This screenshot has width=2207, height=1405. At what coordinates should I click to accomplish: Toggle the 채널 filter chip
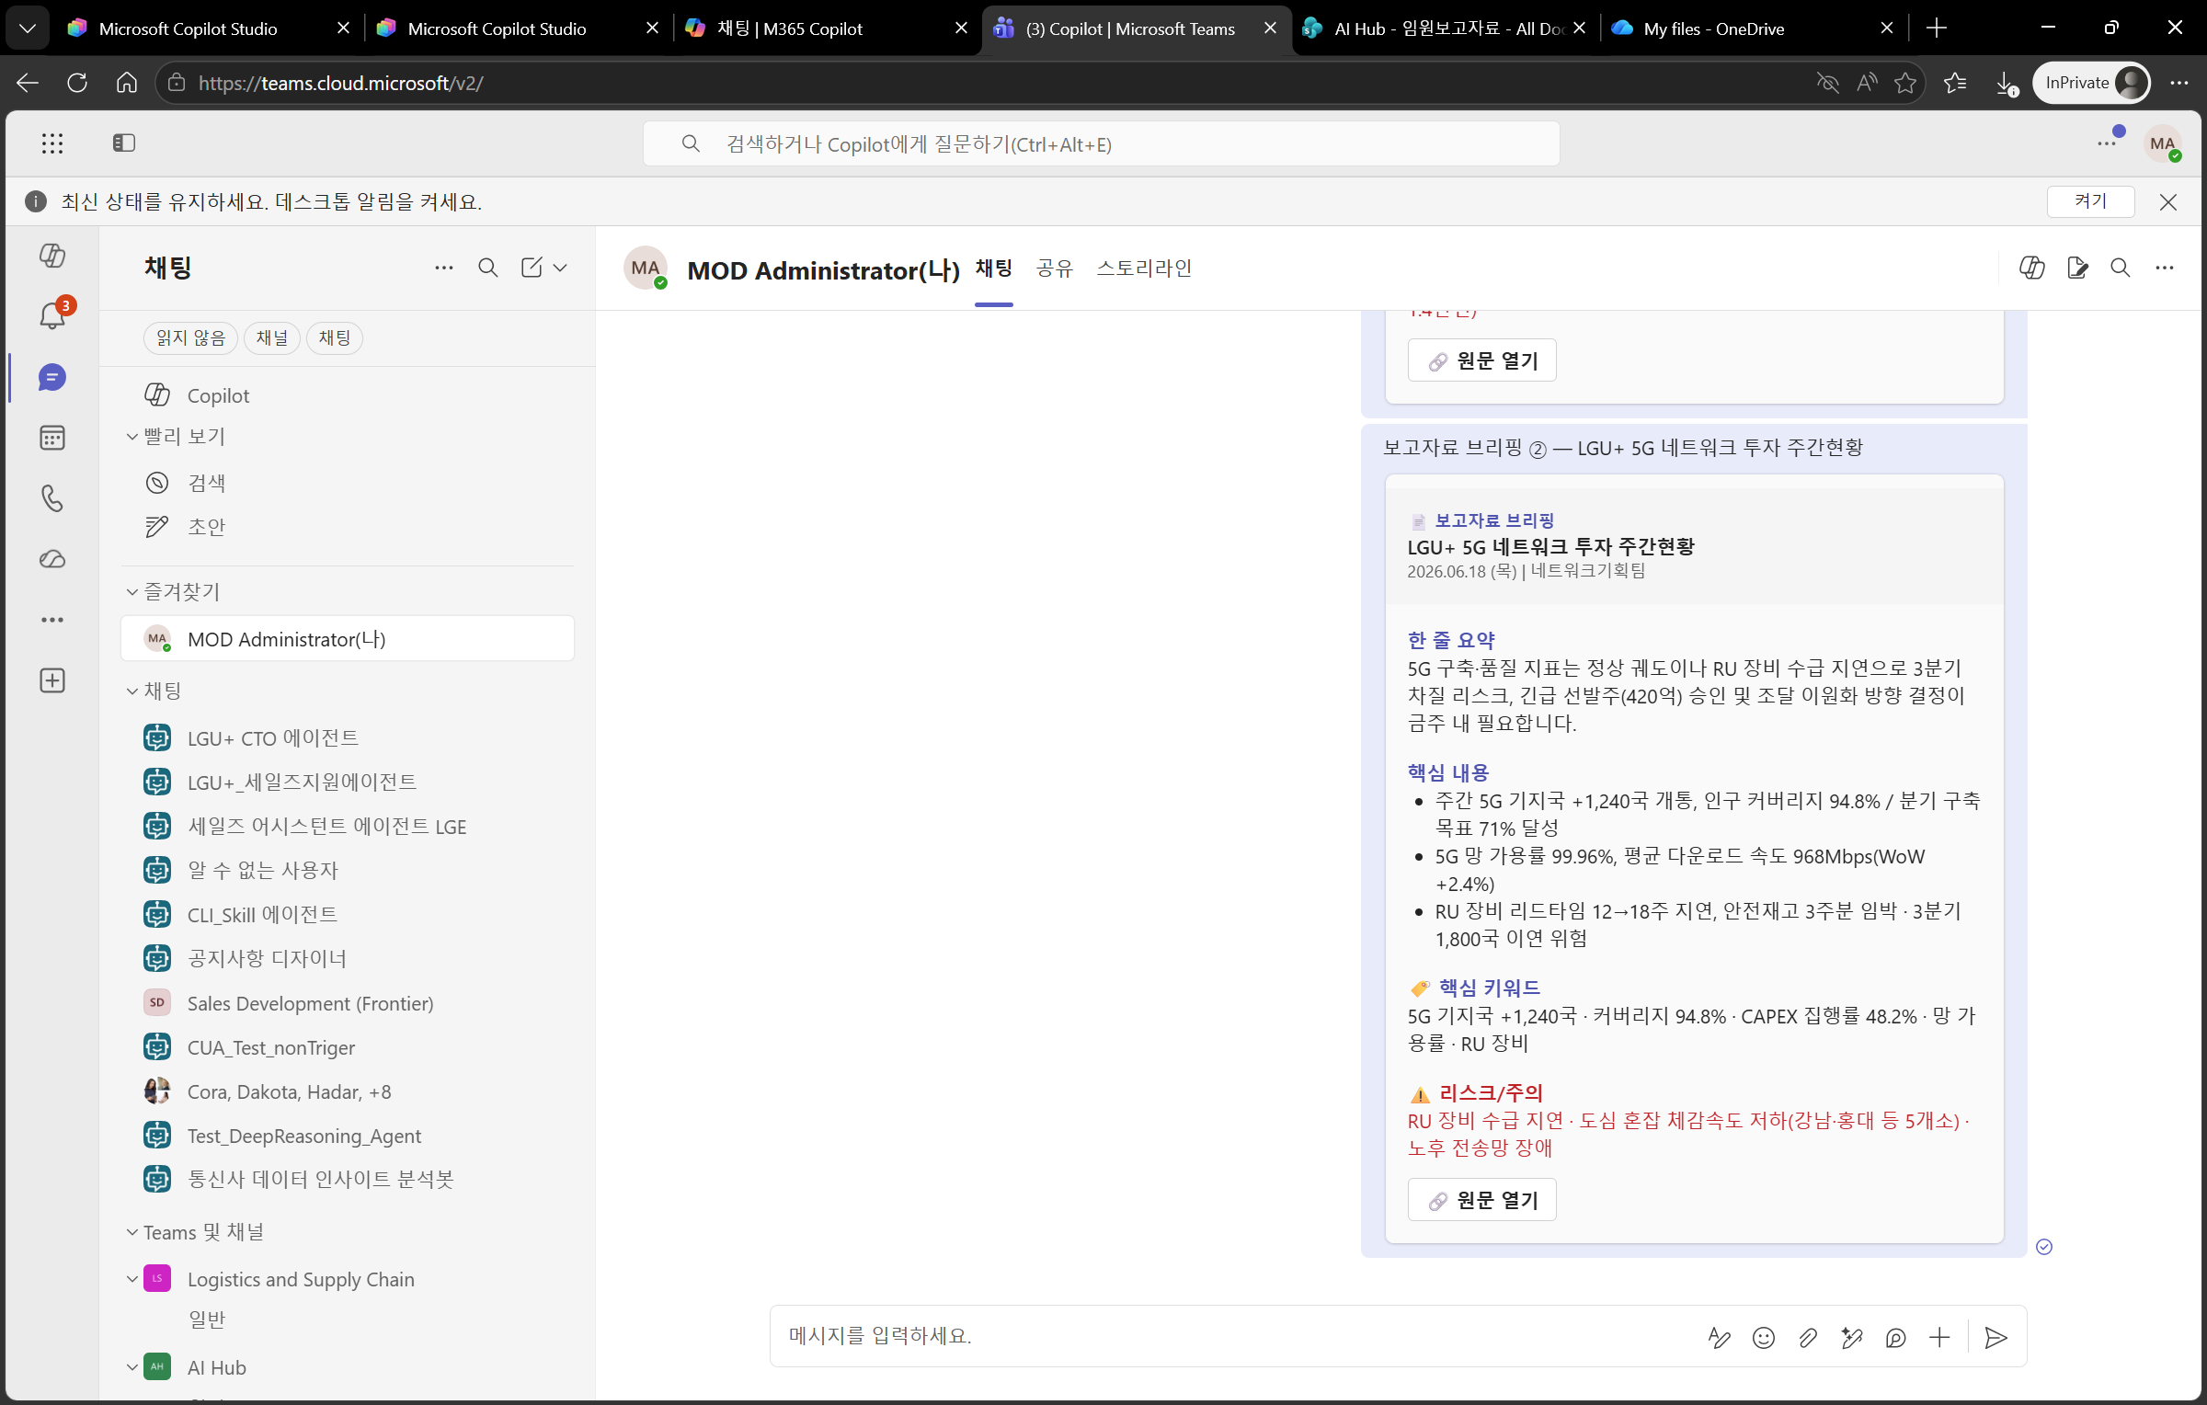(272, 338)
